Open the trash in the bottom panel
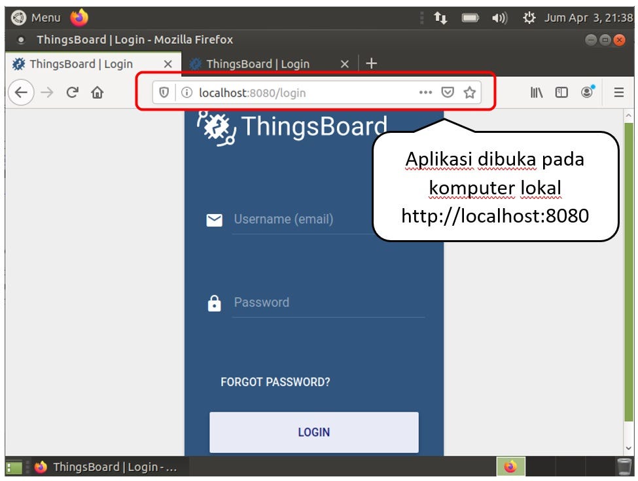638x481 pixels. [x=624, y=467]
